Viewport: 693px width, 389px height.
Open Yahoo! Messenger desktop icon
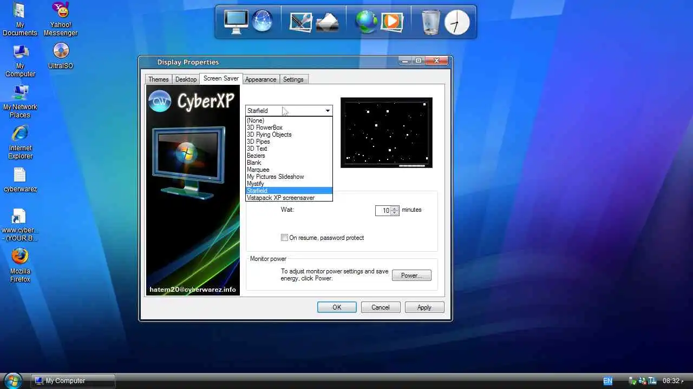[x=61, y=20]
